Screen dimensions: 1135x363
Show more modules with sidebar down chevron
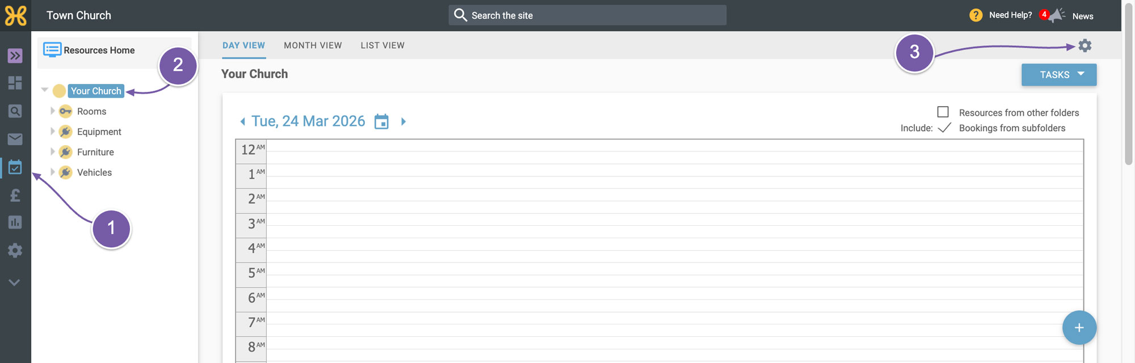(15, 282)
